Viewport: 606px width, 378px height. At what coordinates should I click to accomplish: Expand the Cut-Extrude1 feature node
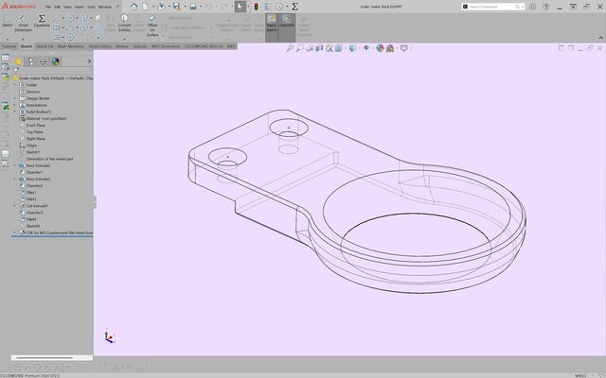click(14, 206)
